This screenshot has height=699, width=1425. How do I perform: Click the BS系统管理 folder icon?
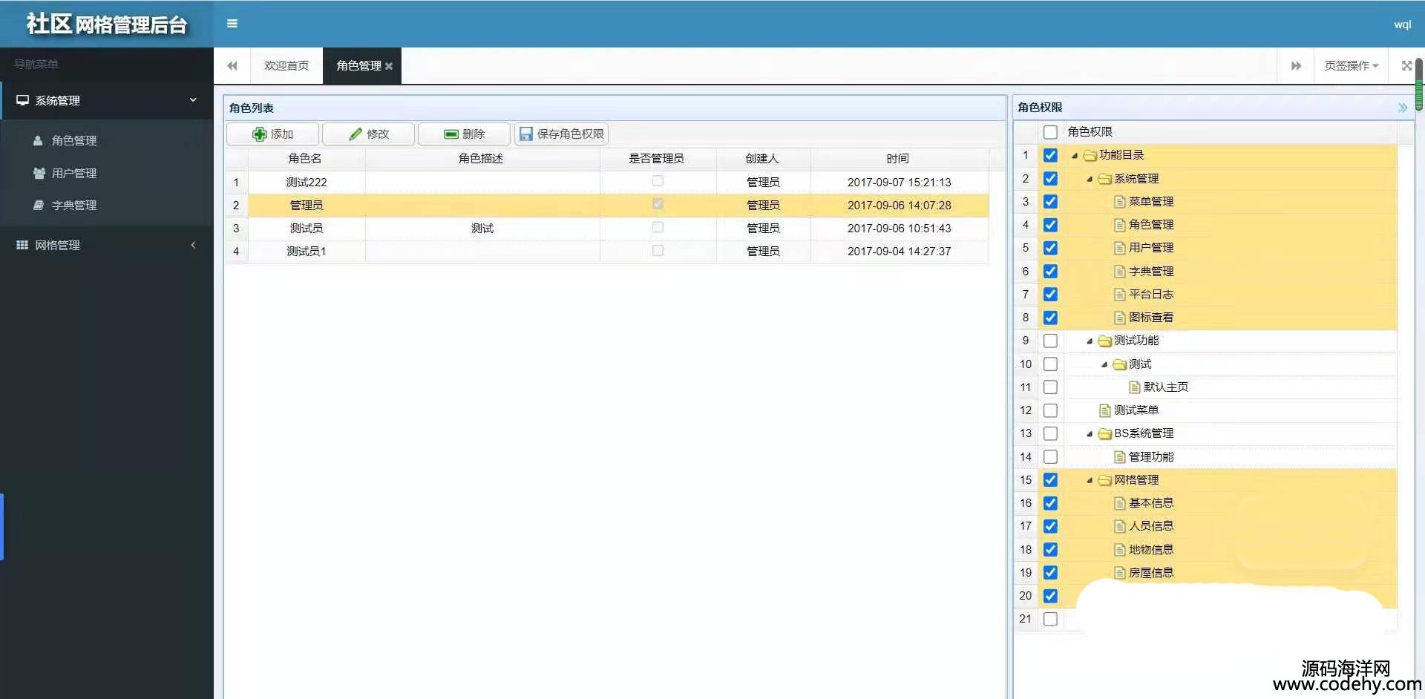1104,434
